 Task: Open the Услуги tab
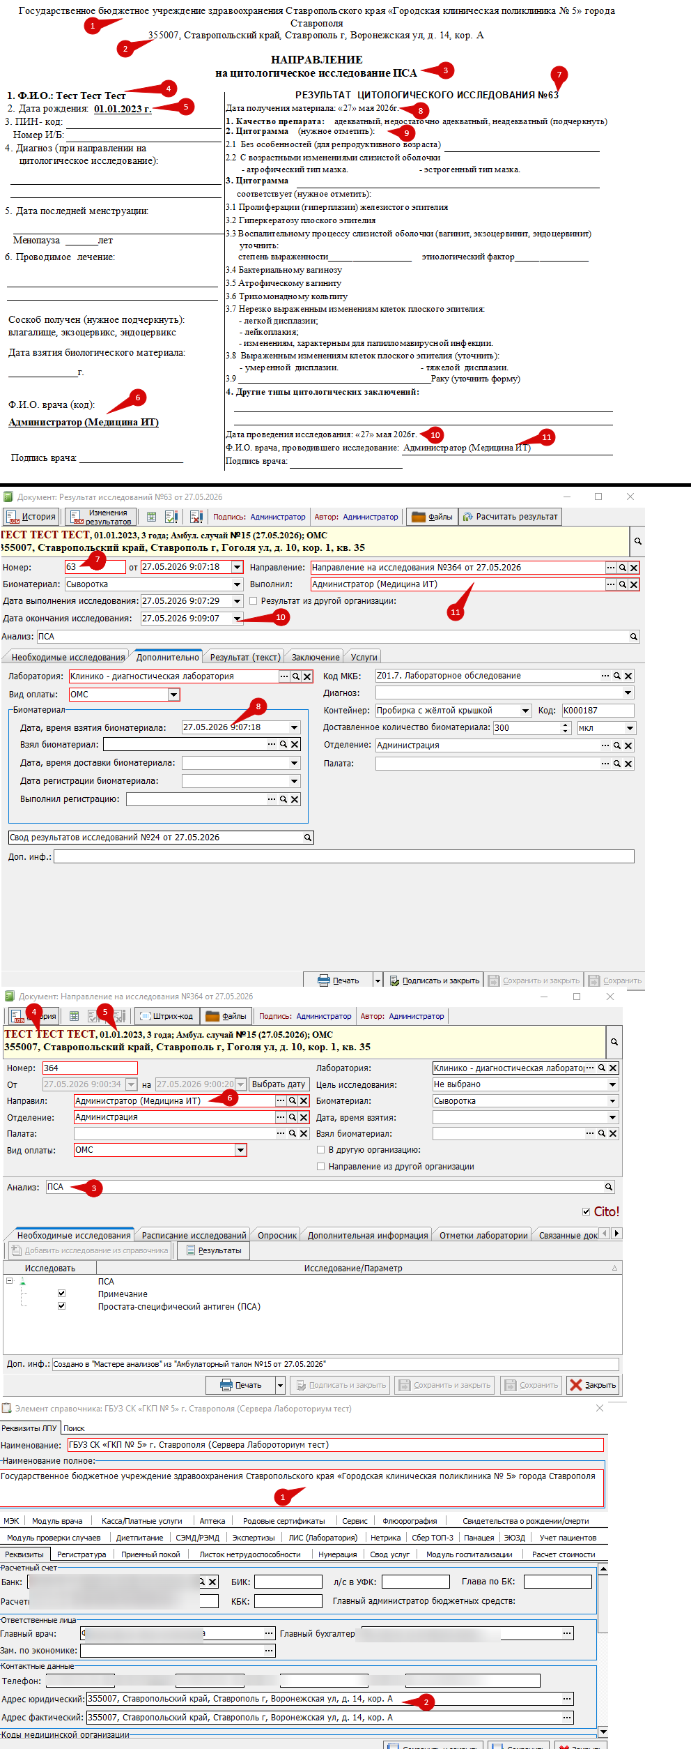pos(364,657)
